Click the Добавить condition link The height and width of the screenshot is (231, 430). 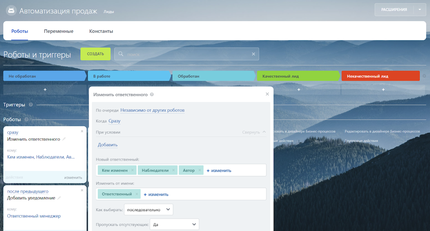(107, 145)
